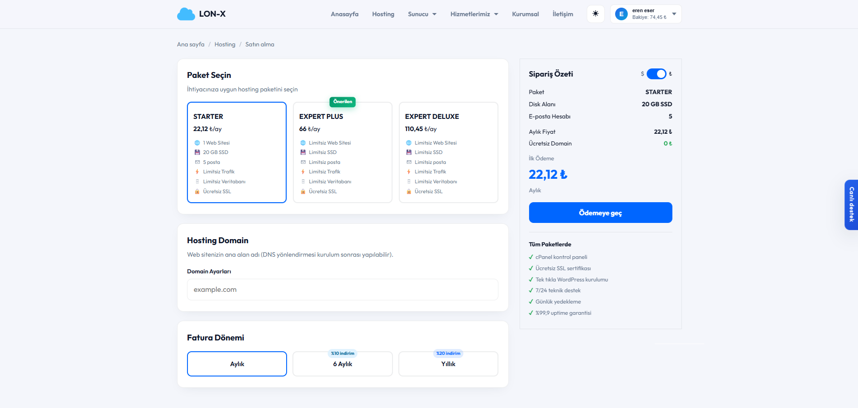Go to Anasayfa in the navigation
Image resolution: width=858 pixels, height=408 pixels.
pyautogui.click(x=345, y=14)
